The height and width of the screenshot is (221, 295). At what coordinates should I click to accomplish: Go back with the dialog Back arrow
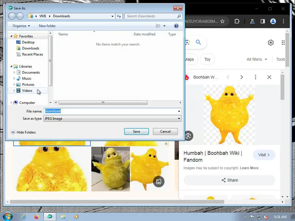tap(12, 16)
